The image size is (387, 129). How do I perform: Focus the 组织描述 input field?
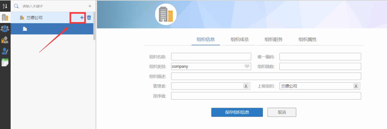(x=266, y=76)
